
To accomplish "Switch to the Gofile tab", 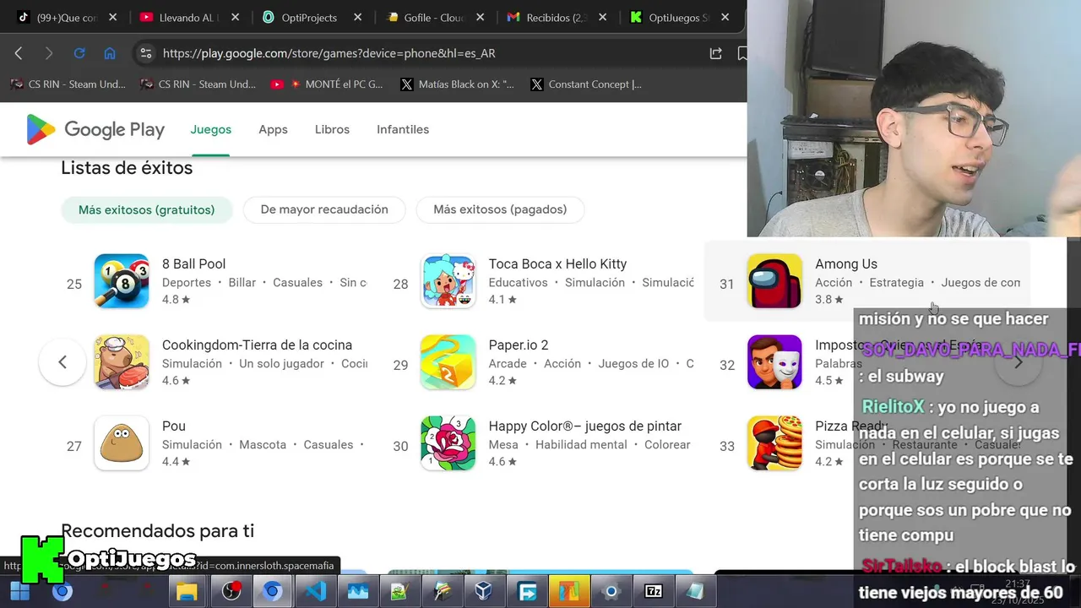I will tap(434, 17).
